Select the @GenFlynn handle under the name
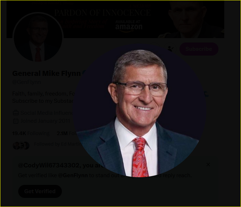This screenshot has height=207, width=241. [x=27, y=82]
